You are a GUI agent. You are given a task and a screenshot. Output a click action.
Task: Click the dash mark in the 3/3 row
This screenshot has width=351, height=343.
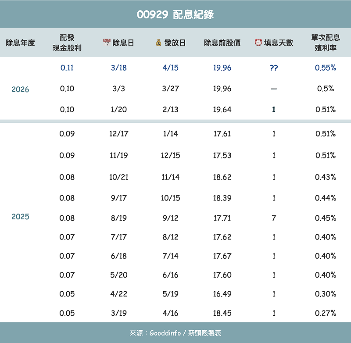pyautogui.click(x=273, y=89)
